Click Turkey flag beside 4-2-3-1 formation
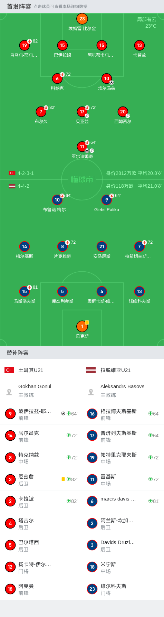The width and height of the screenshot is (164, 617). coord(12,173)
